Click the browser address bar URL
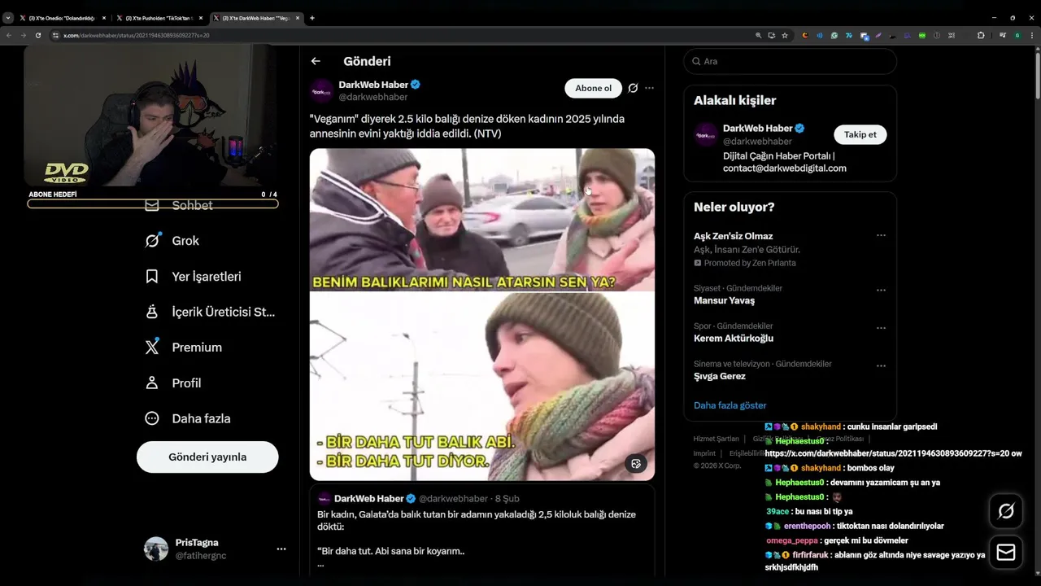 click(x=137, y=36)
